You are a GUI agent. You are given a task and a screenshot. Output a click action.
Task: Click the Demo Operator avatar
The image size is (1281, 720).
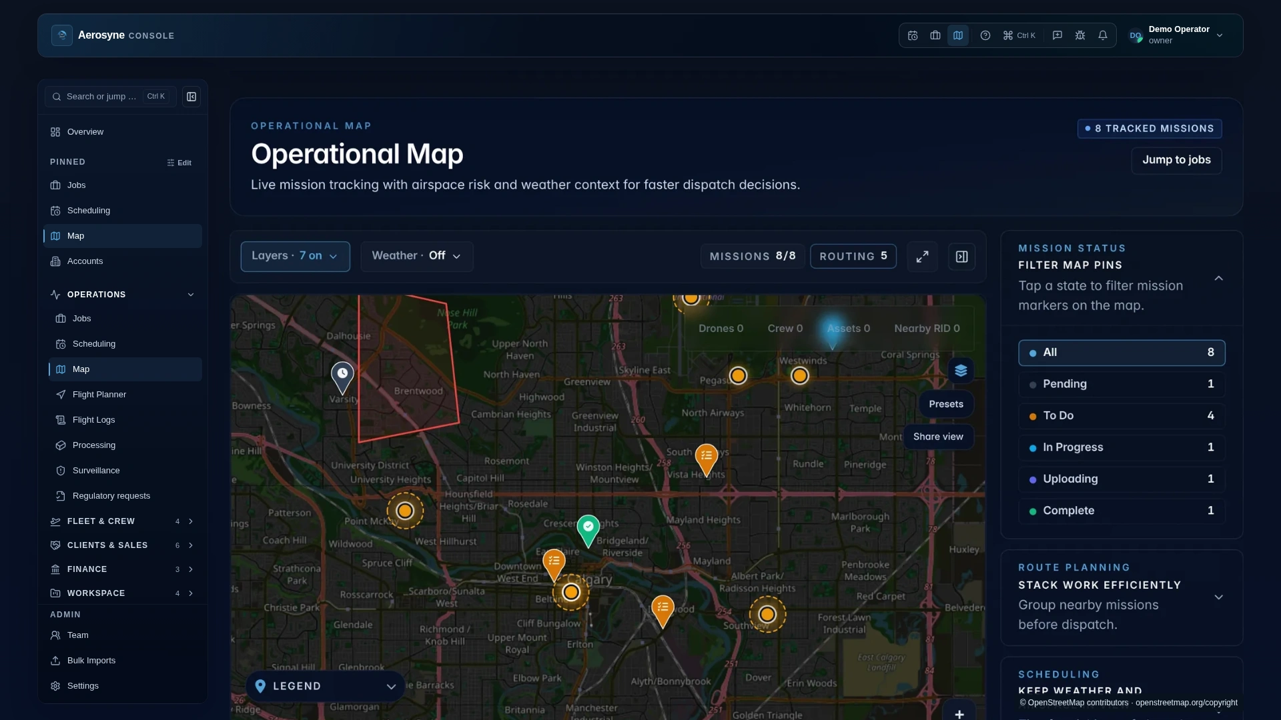[x=1136, y=35]
